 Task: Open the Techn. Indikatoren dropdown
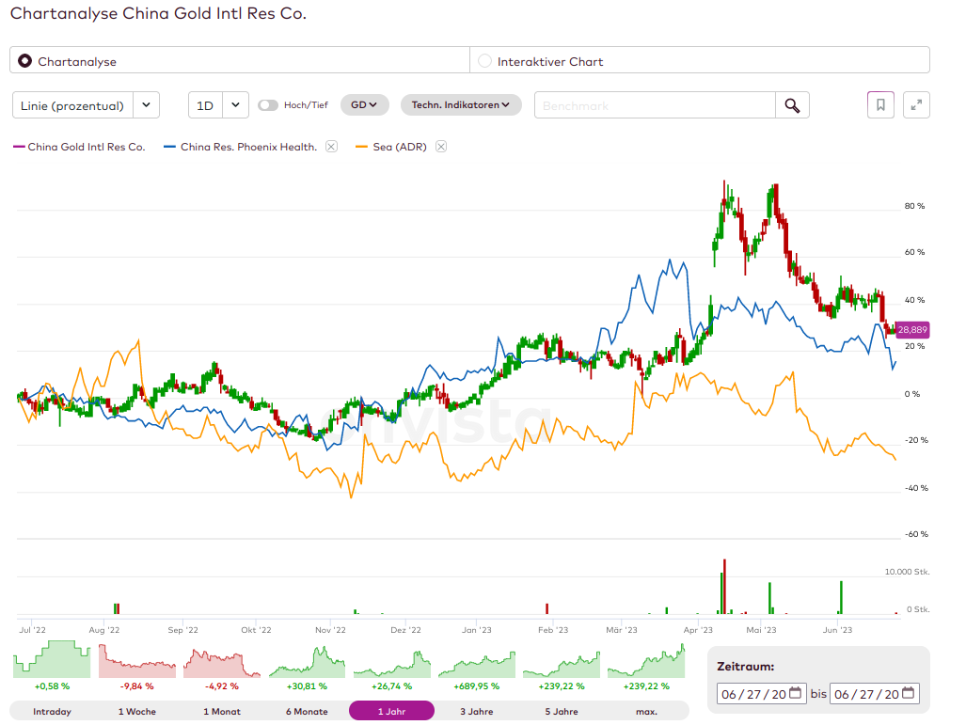coord(461,105)
